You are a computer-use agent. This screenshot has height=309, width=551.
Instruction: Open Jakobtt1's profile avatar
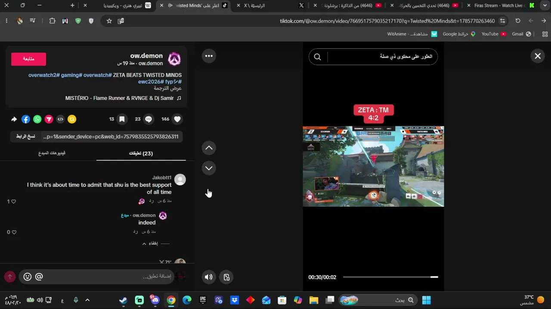180,180
